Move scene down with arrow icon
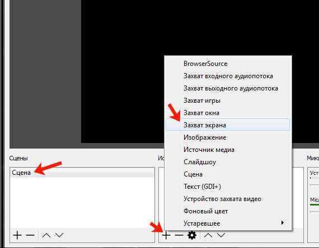 tap(59, 235)
